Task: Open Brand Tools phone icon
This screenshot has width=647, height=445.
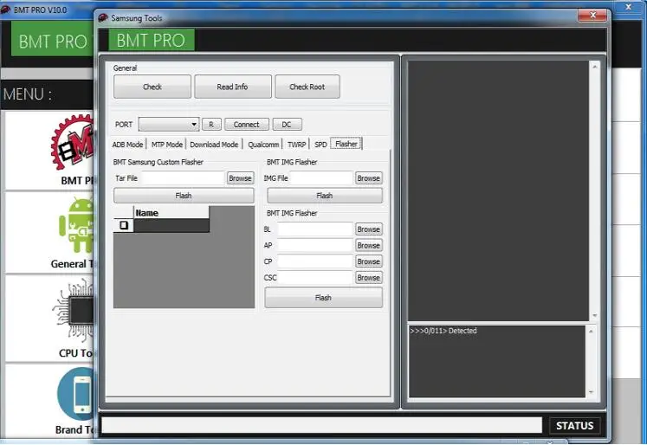Action: point(76,394)
